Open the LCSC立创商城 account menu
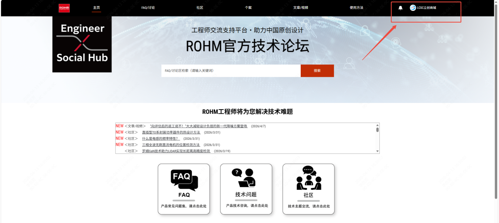This screenshot has width=499, height=223. [426, 8]
